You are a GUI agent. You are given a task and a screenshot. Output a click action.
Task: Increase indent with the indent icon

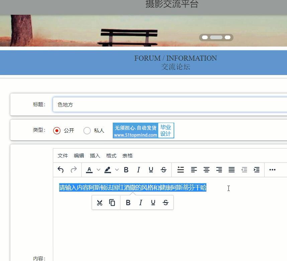257,170
